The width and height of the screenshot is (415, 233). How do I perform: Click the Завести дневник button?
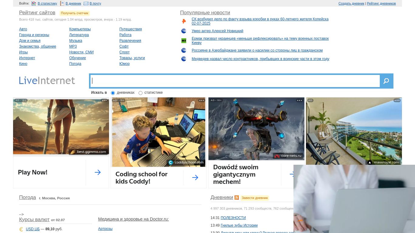255,198
